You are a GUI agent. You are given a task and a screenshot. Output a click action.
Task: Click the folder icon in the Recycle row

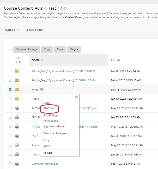17,99
